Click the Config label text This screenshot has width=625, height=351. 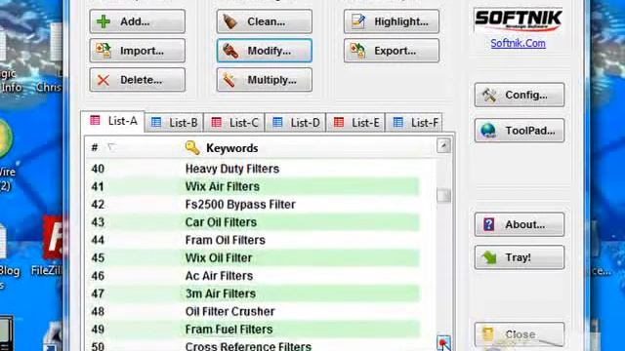(526, 96)
